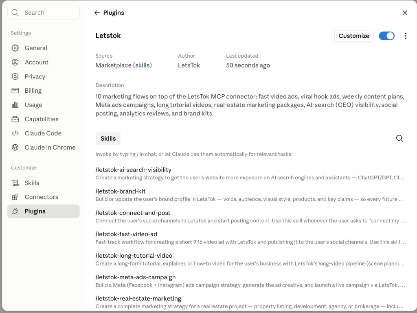Open /letstok-long-tutorial-video skill
Viewport: 417px width, 313px height.
[x=250, y=259]
